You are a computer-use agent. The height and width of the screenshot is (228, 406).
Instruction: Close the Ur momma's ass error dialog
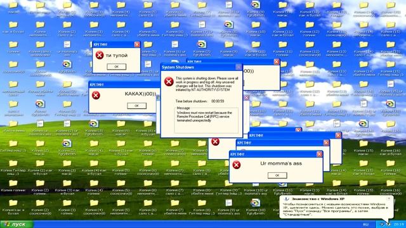[x=320, y=155]
